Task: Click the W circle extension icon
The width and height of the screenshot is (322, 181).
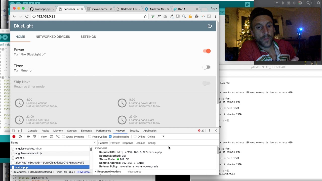Action: pos(196,16)
